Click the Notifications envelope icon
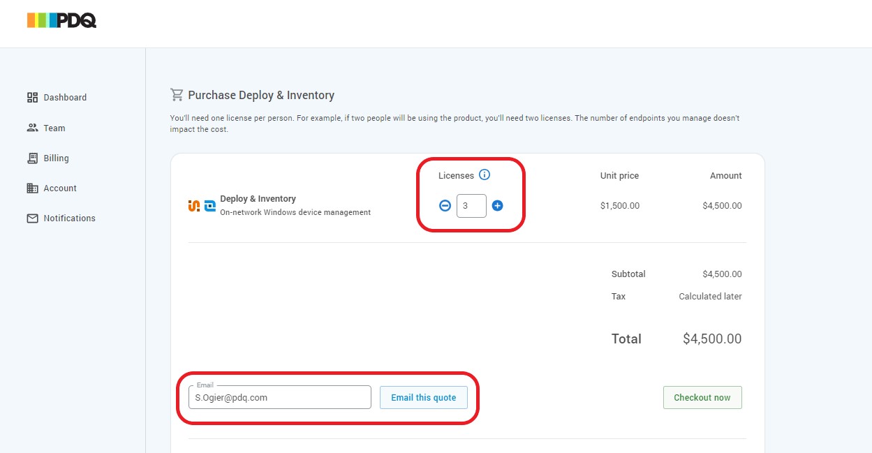 click(x=32, y=218)
